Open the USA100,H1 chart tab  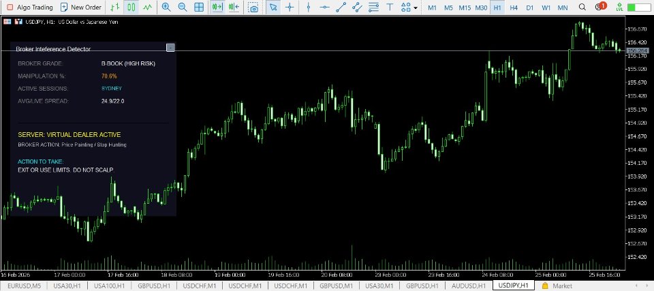point(109,286)
